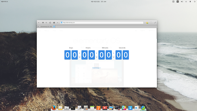Bookmark the page with the star icon
Image resolution: width=197 pixels, height=111 pixels.
click(147, 23)
